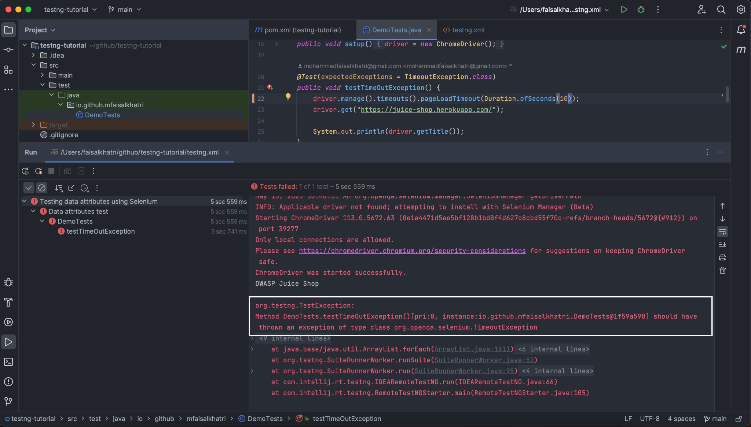Switch to the testng.xml editor tab
Screen dimensions: 751x427
tap(464, 30)
